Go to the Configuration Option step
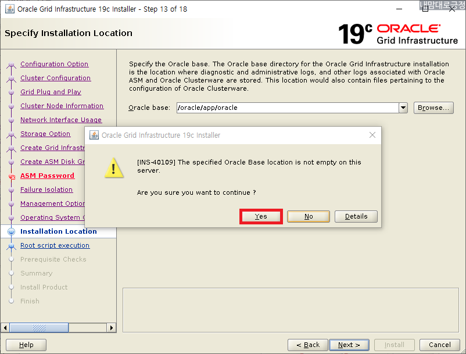466x354 pixels. pos(54,64)
